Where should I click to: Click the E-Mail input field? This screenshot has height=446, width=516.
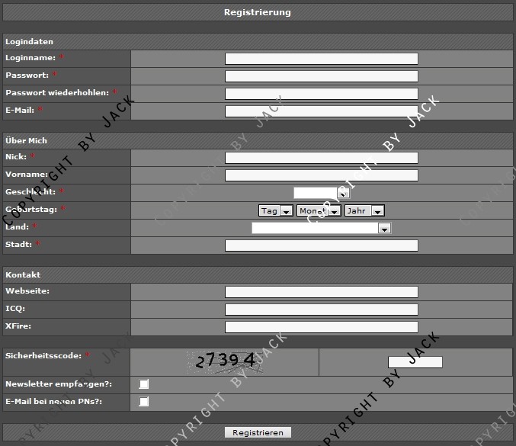click(x=321, y=111)
